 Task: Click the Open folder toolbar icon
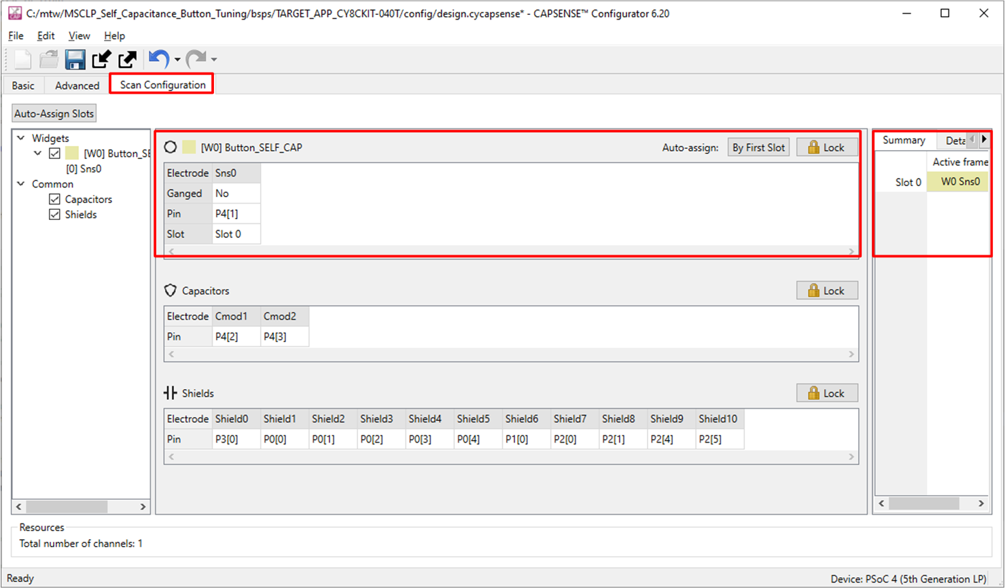pyautogui.click(x=48, y=60)
